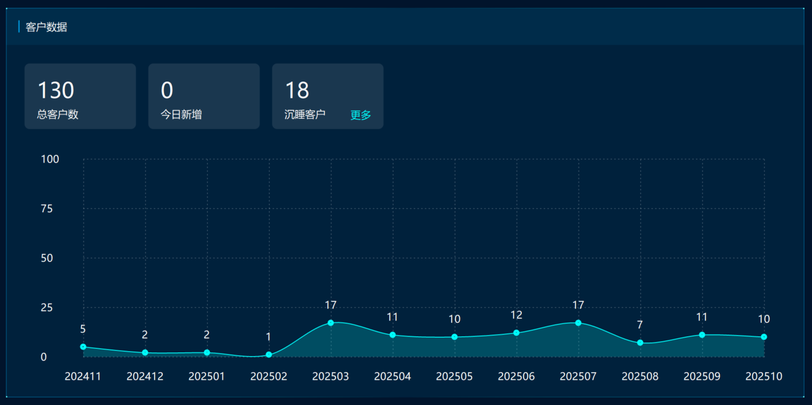
Task: Select the 202503 peak data point
Action: coord(330,323)
